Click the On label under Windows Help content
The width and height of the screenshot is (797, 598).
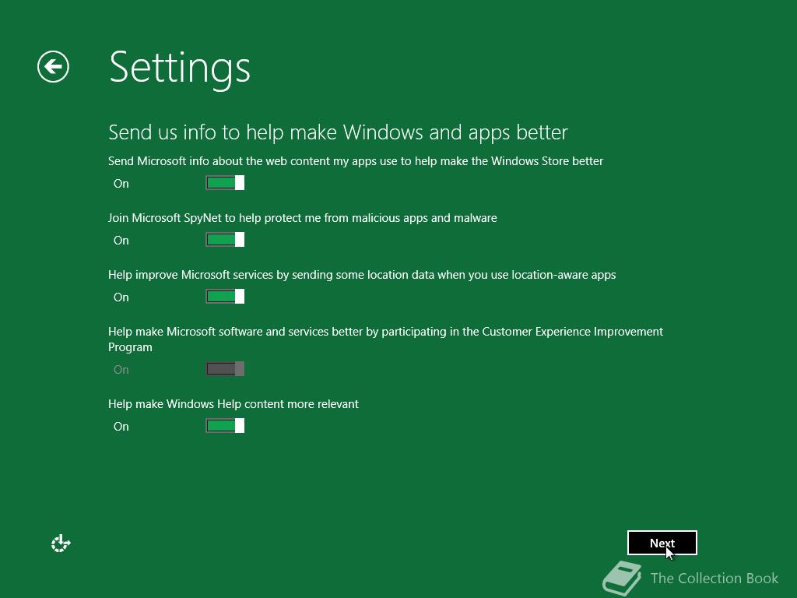pyautogui.click(x=121, y=427)
